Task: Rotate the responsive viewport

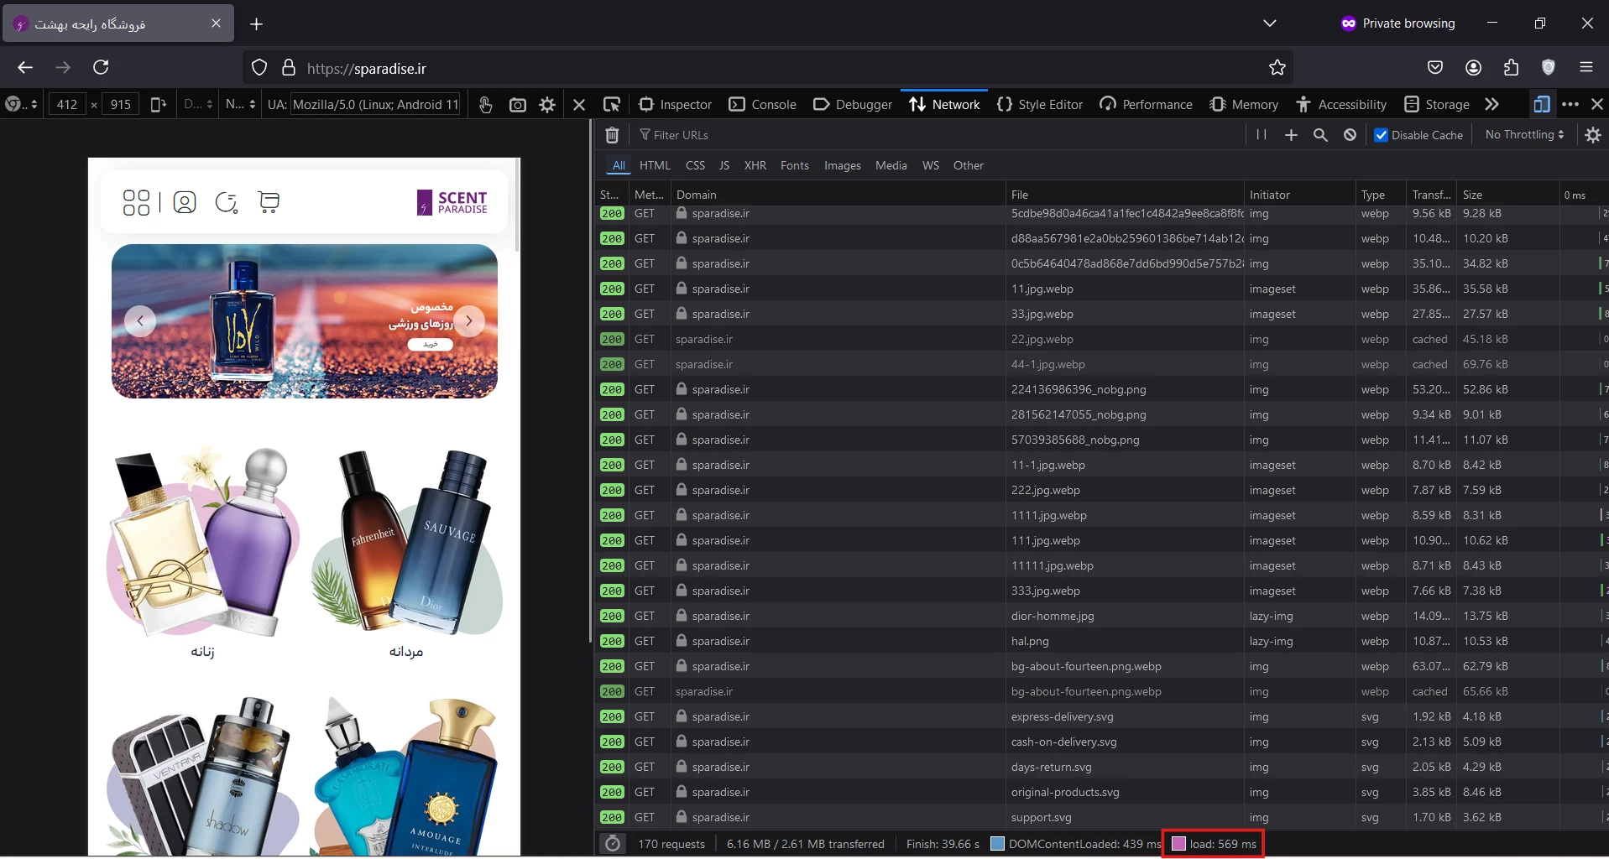Action: point(158,105)
